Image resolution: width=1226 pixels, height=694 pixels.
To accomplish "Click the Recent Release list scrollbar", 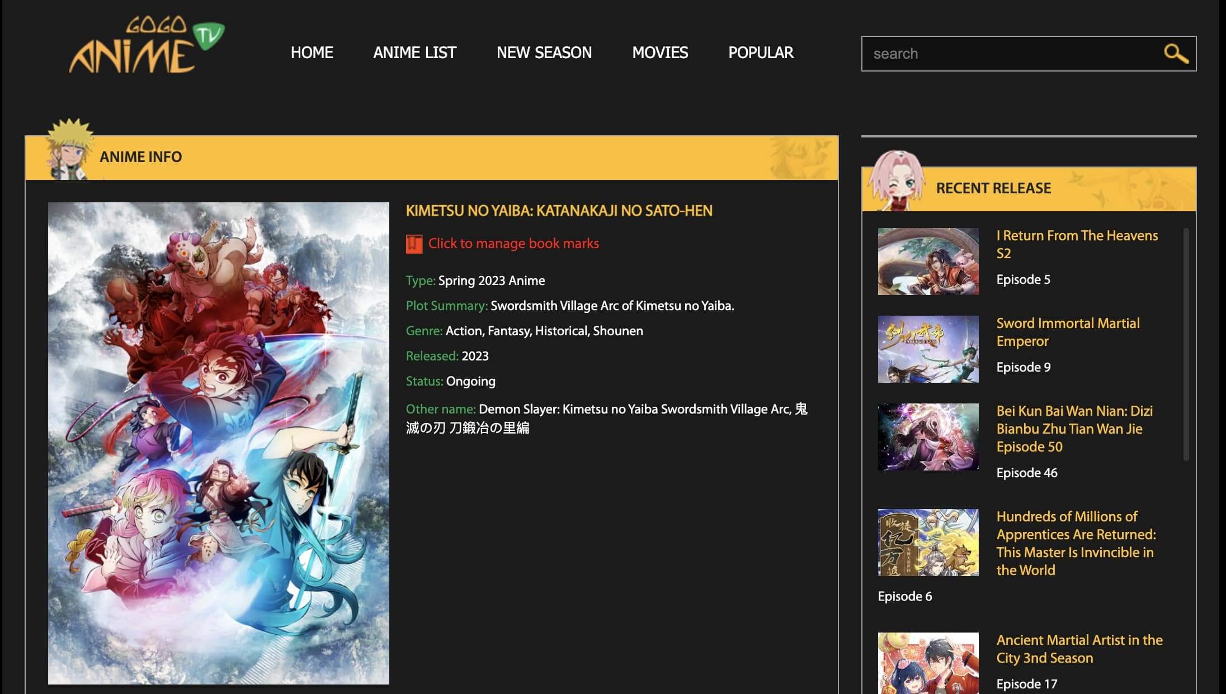I will coord(1186,344).
